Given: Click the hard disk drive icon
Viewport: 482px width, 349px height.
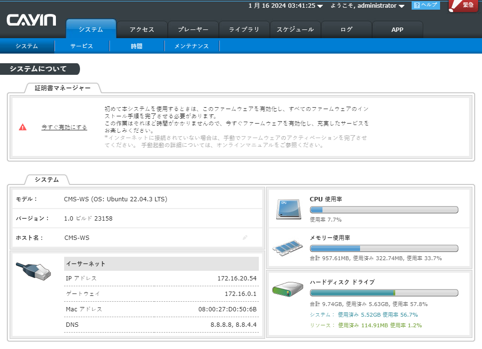Looking at the screenshot, I should pos(288,289).
